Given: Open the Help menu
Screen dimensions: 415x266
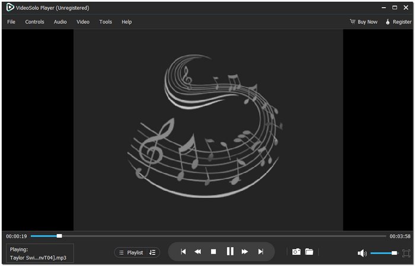Looking at the screenshot, I should coord(126,22).
